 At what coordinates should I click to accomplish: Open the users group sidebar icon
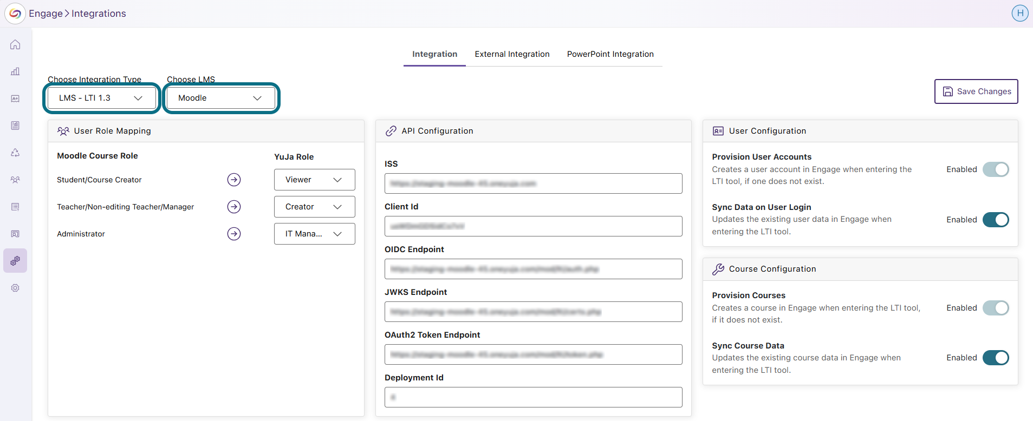click(x=15, y=180)
